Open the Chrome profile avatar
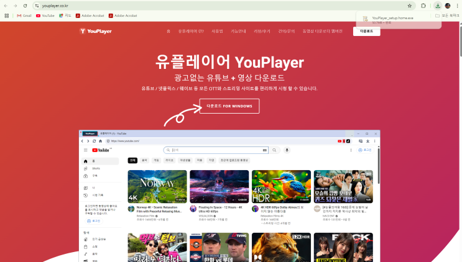 click(x=448, y=6)
